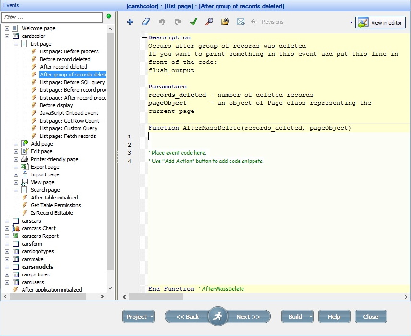The width and height of the screenshot is (411, 336).
Task: Click the green filter indicator dot
Action: point(109,16)
